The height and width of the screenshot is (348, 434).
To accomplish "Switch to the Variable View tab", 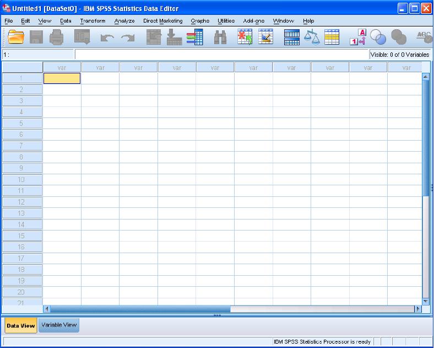I will 59,325.
